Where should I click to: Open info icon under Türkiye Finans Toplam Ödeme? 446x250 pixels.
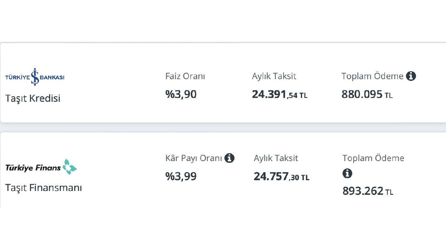coord(347,173)
